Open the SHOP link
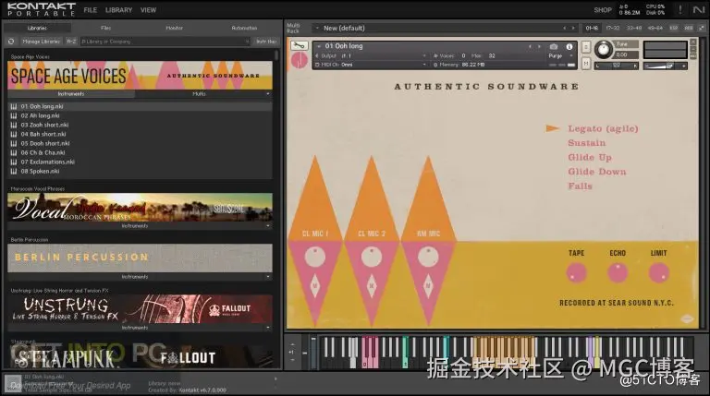This screenshot has width=710, height=396. 603,10
